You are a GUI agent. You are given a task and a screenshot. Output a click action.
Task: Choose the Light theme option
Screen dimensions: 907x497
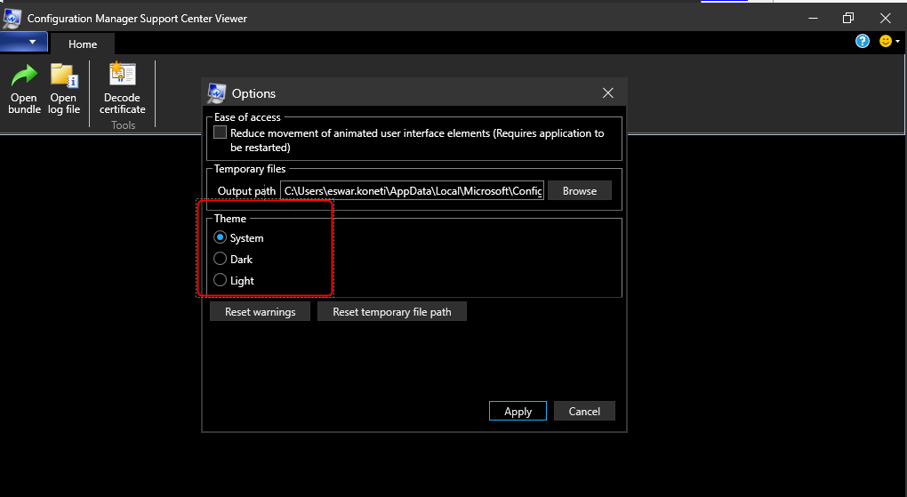(x=221, y=281)
